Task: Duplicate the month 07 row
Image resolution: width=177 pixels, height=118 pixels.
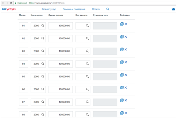Action: (x=122, y=100)
